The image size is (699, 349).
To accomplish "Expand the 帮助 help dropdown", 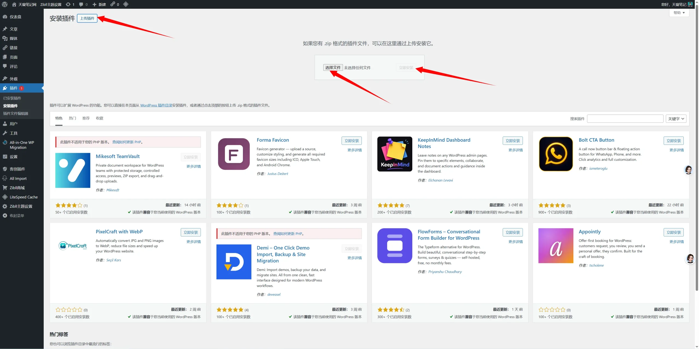I will pos(679,13).
